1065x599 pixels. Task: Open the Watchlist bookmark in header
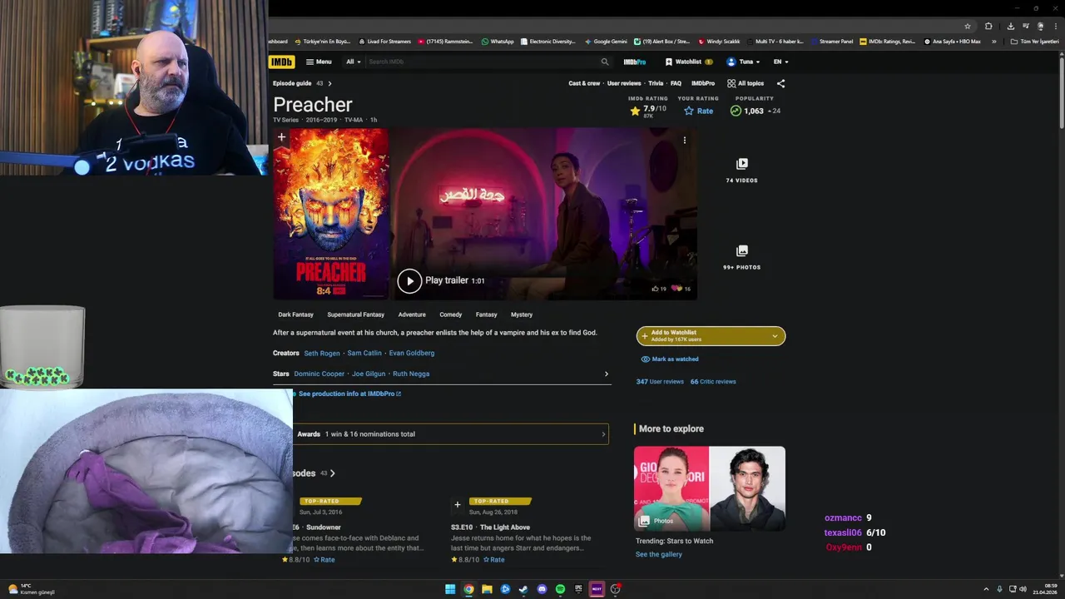689,62
